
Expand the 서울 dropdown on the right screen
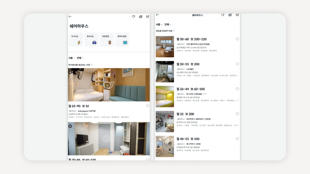159,24
